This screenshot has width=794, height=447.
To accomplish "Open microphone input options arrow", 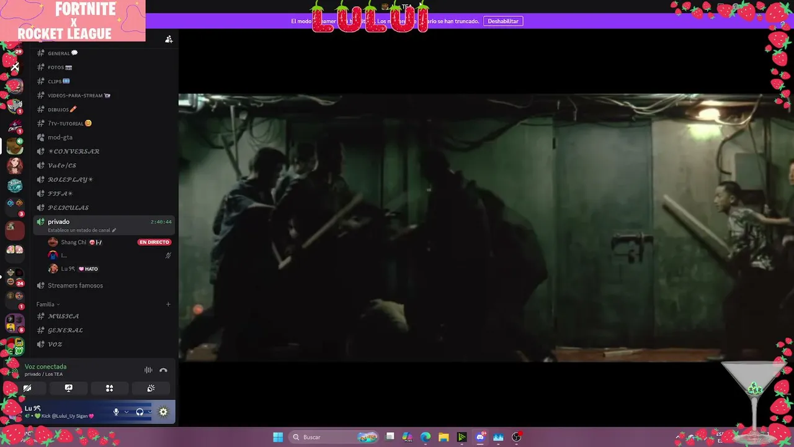I will 126,412.
